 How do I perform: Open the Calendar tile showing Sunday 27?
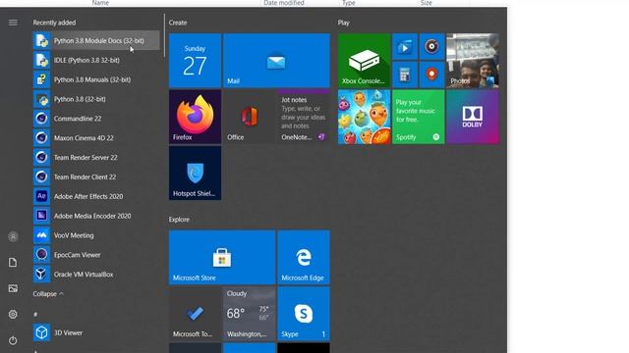coord(195,61)
